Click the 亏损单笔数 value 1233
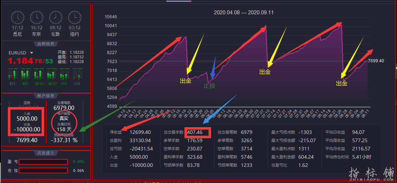397x183 pixels. point(247,165)
